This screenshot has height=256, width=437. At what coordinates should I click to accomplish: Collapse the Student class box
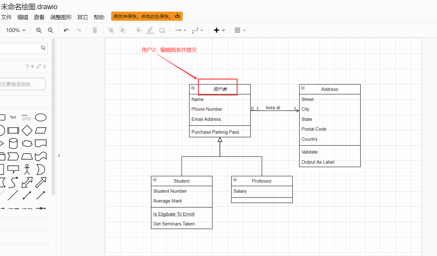pos(155,180)
